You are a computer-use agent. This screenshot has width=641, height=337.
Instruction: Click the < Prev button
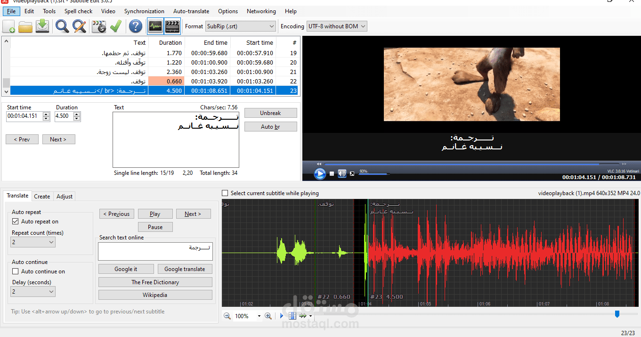coord(22,140)
